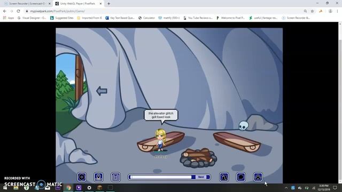Open Windows Settings gear in taskbar
This screenshot has height=192, width=342.
pyautogui.click(x=89, y=188)
